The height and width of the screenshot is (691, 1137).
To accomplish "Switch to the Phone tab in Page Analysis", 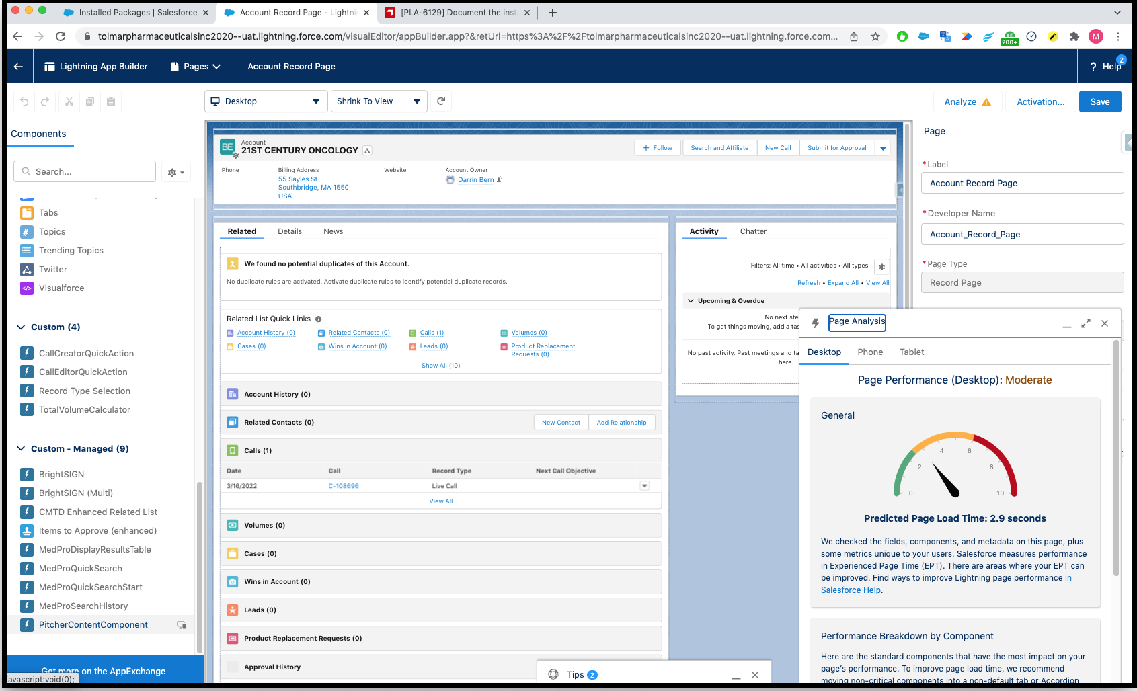I will tap(870, 352).
